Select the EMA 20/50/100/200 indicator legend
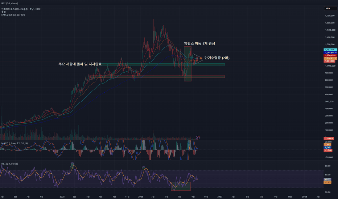 (x=13, y=15)
